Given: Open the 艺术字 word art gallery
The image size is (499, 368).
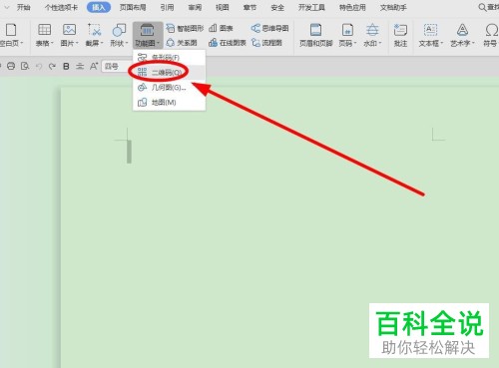Looking at the screenshot, I should pos(462,35).
